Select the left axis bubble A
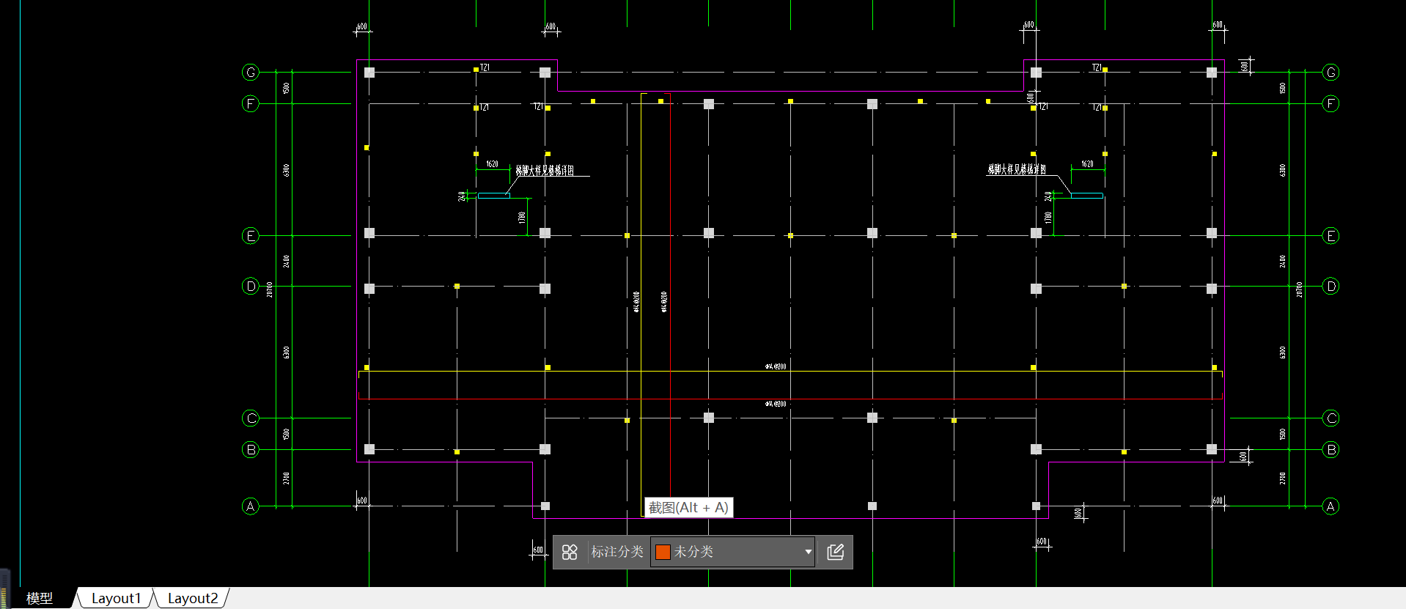This screenshot has height=609, width=1406. pyautogui.click(x=251, y=506)
